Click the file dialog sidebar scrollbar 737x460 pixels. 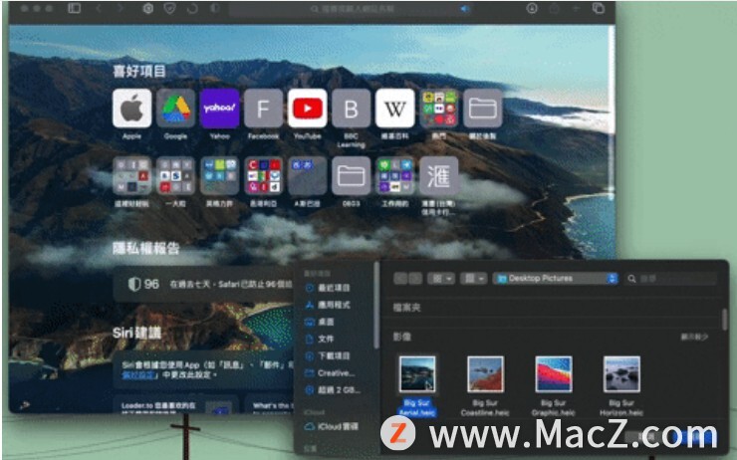tap(376, 306)
